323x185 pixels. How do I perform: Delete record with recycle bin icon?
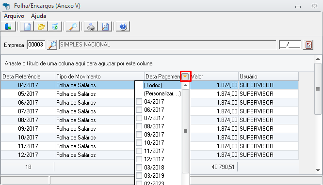[x=55, y=27]
